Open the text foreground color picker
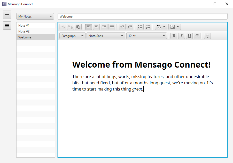Screen dimensions: 233x163 [161, 27]
